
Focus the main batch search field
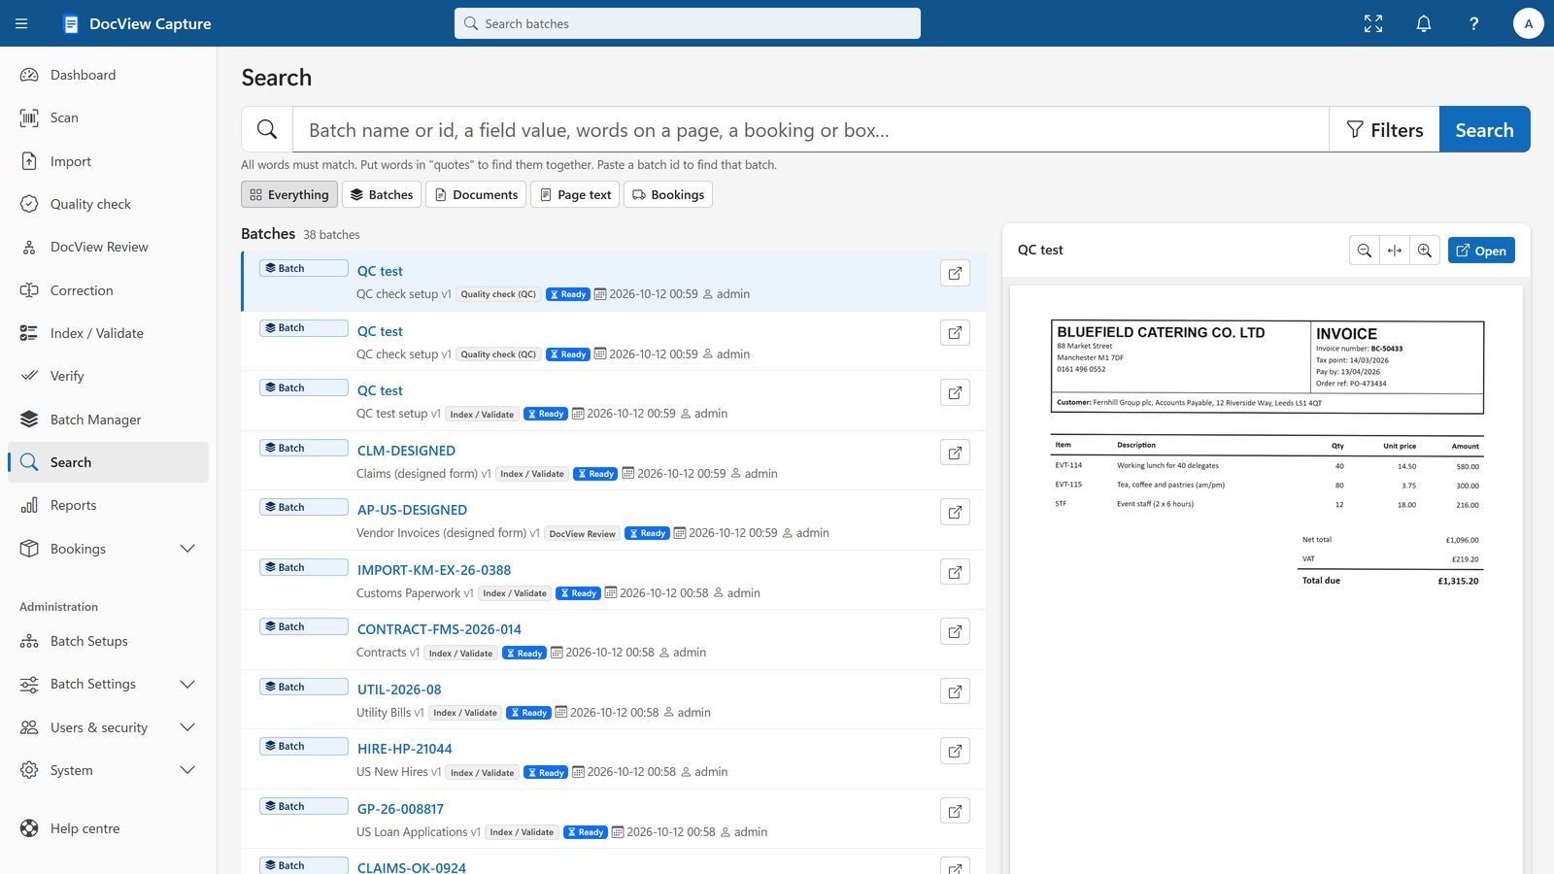pyautogui.click(x=810, y=129)
